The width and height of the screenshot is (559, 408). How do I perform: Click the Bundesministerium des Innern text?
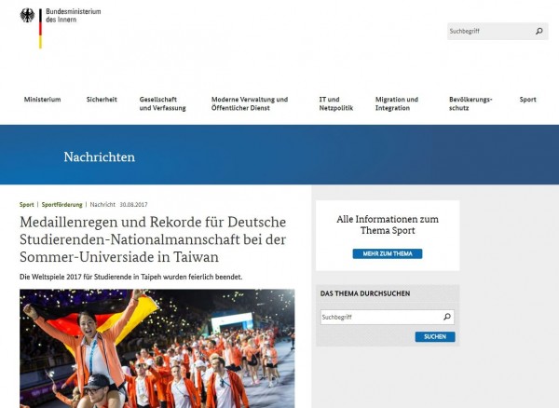coord(73,16)
